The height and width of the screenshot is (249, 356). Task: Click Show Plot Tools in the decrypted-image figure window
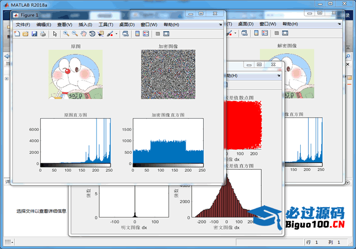coord(285,33)
